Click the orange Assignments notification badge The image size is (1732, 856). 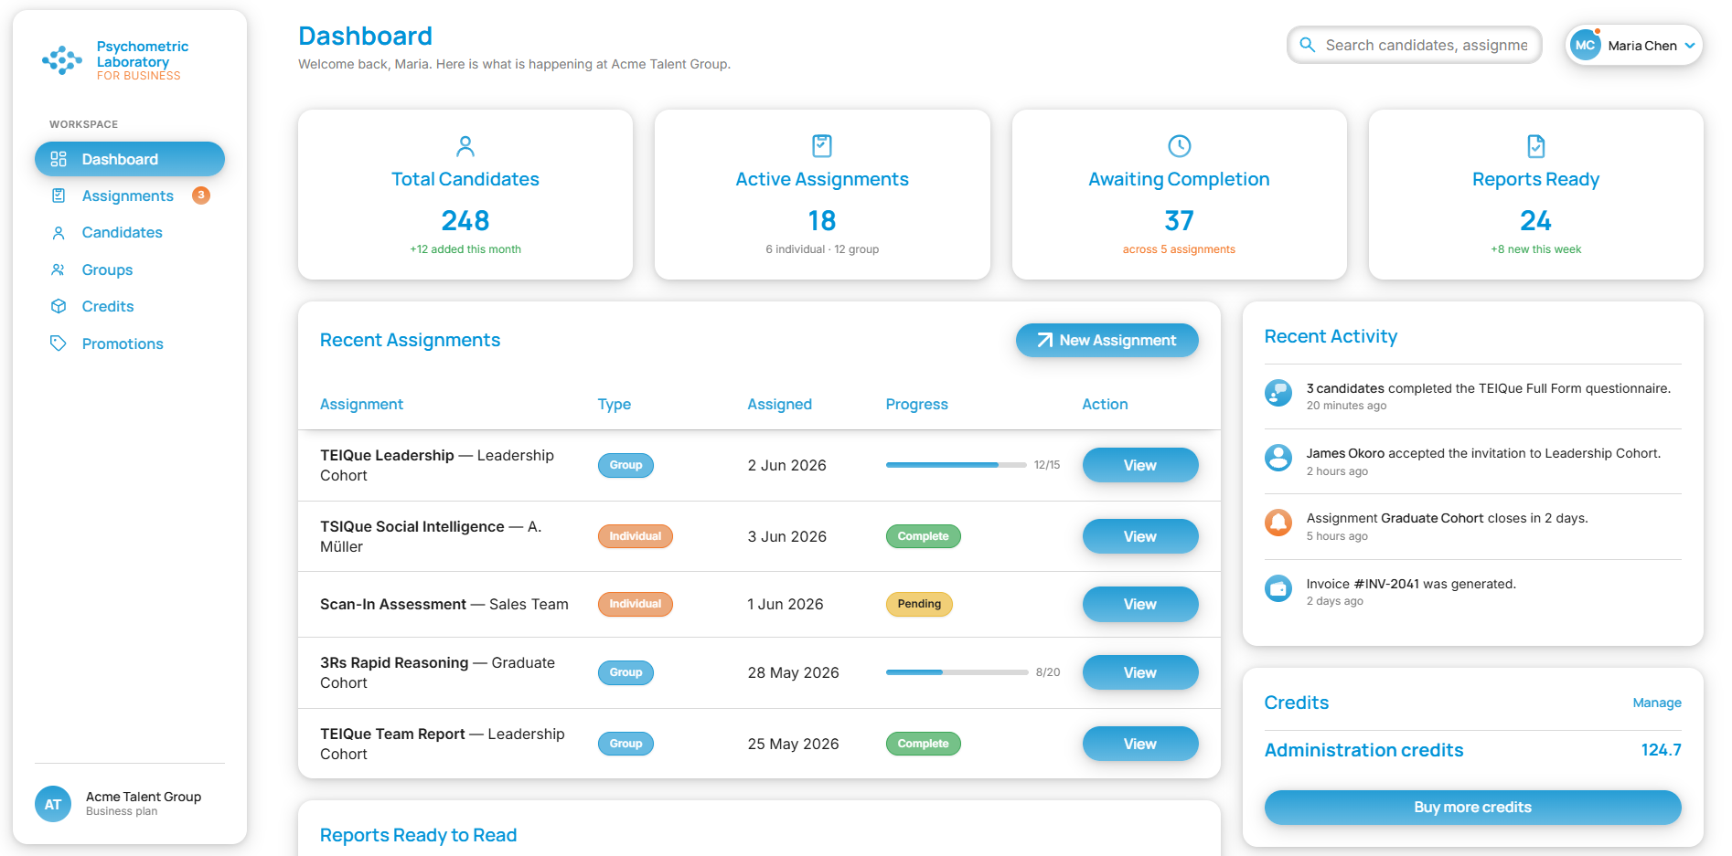coord(201,195)
